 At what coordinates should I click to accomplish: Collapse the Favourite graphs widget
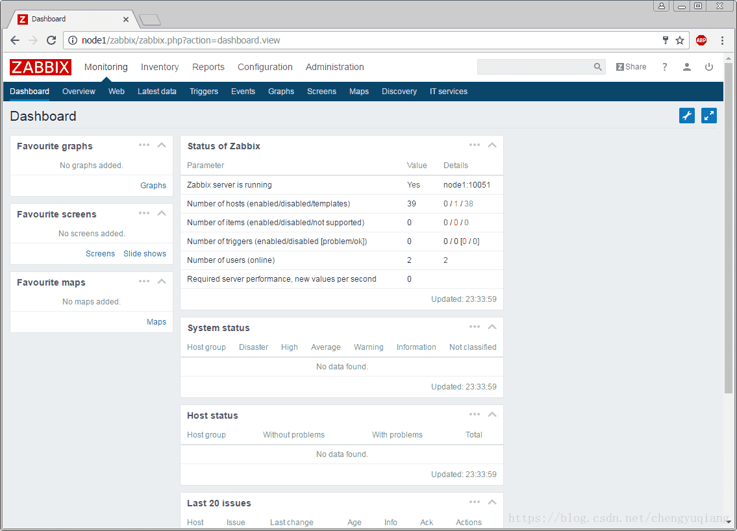tap(162, 145)
